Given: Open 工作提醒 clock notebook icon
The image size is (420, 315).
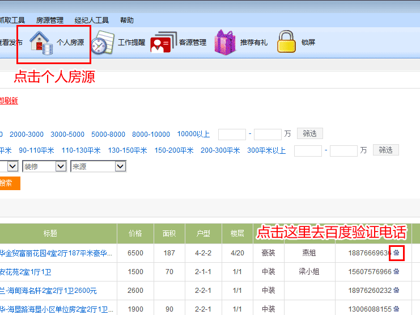Looking at the screenshot, I should [103, 43].
